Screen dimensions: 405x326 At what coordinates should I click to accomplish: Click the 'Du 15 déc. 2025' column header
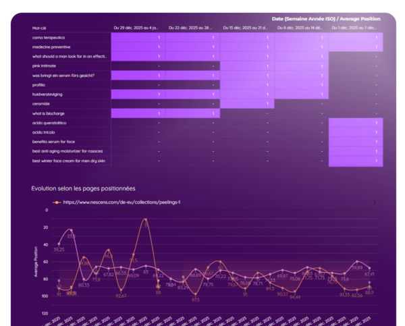click(246, 28)
